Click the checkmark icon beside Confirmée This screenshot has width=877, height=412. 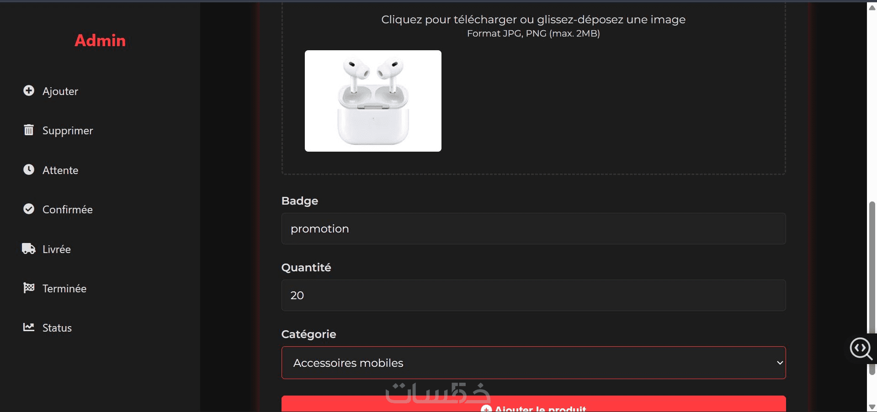pyautogui.click(x=29, y=209)
